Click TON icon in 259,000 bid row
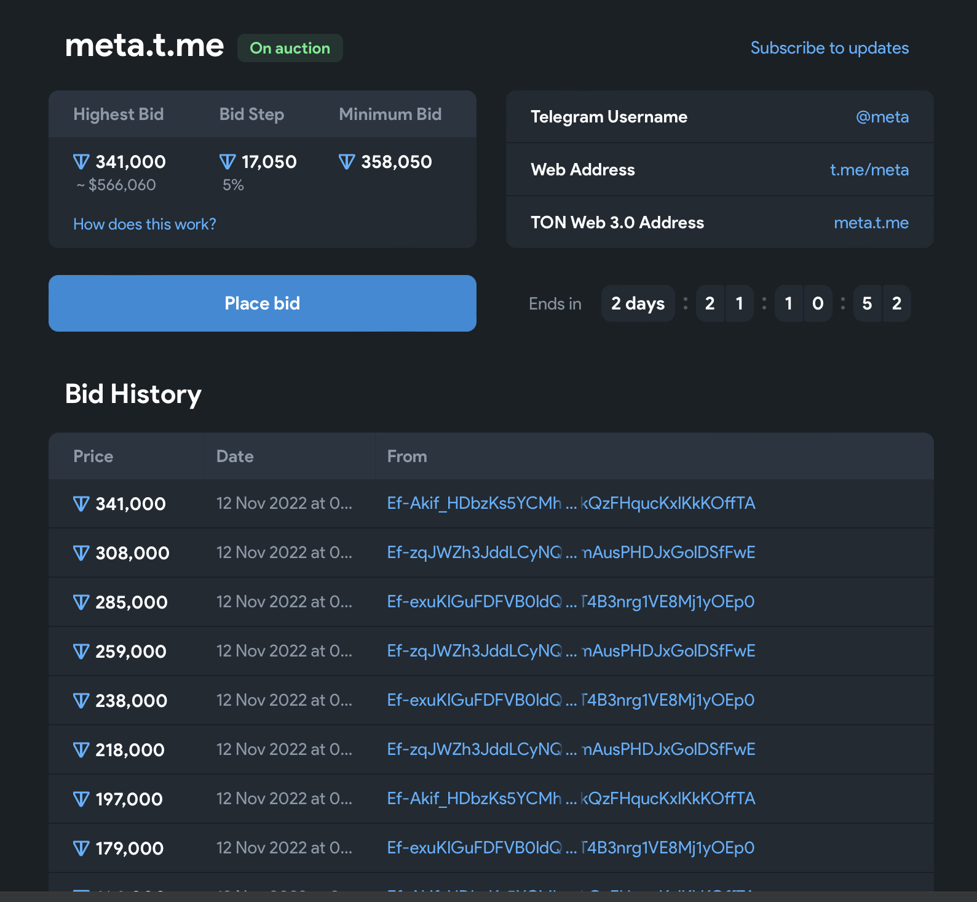The width and height of the screenshot is (977, 902). [x=81, y=652]
